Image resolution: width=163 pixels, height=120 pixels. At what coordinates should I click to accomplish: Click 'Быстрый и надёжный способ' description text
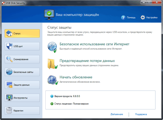pyautogui.click(x=91, y=49)
